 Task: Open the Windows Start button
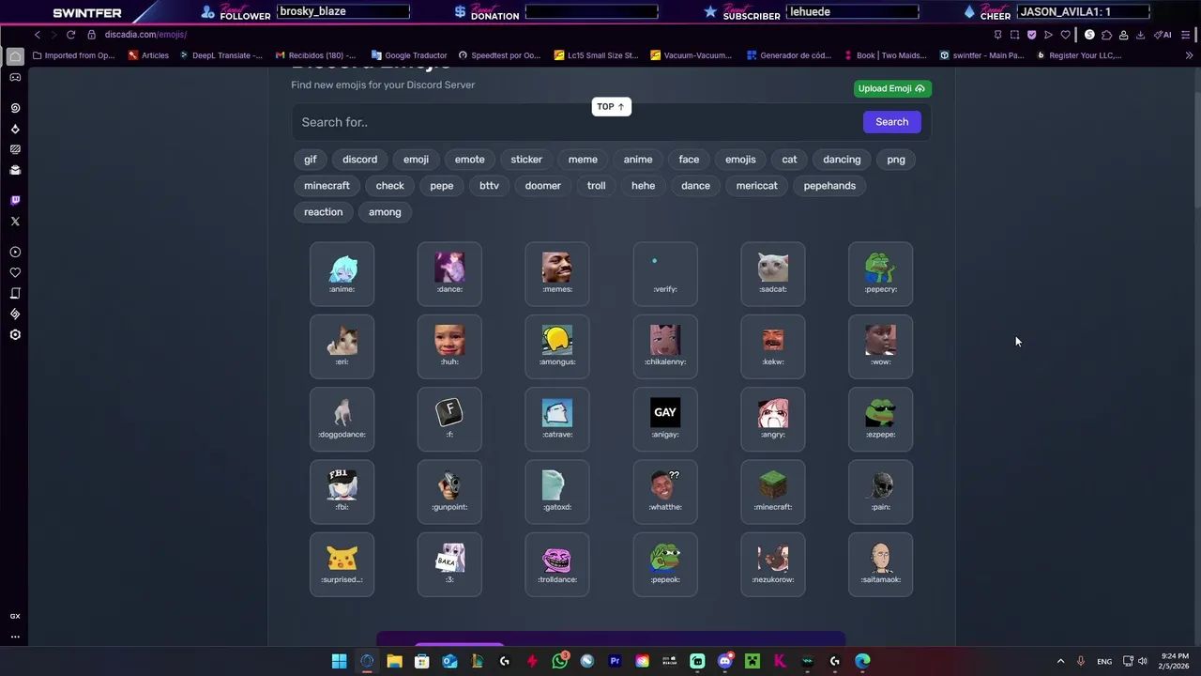(x=339, y=661)
